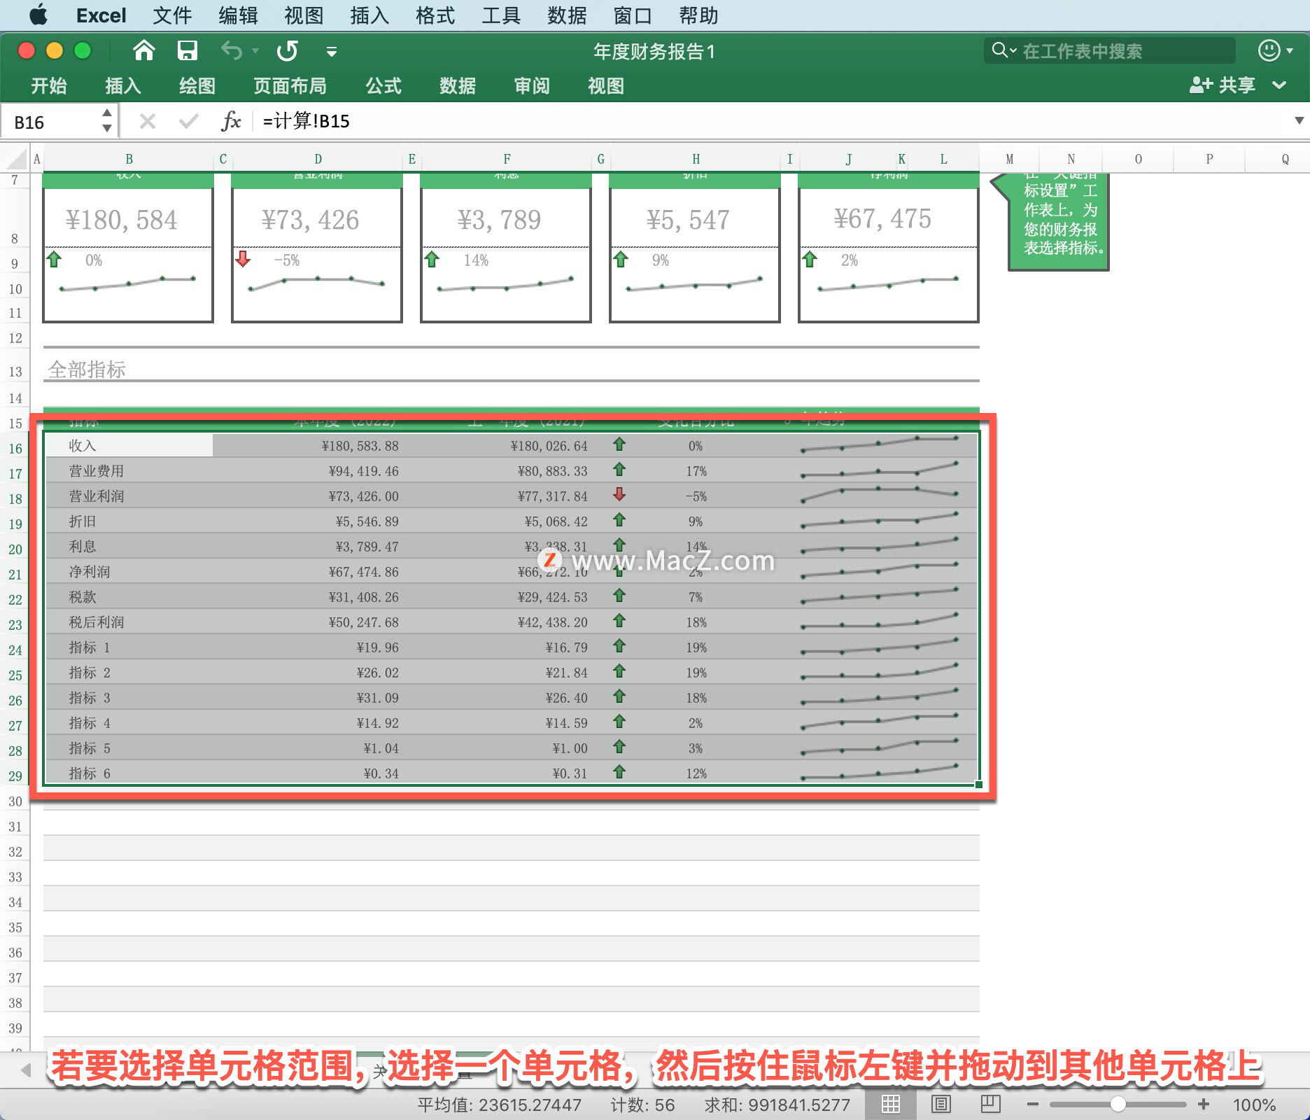1310x1120 pixels.
Task: Click the Home icon in title bar
Action: coord(143,50)
